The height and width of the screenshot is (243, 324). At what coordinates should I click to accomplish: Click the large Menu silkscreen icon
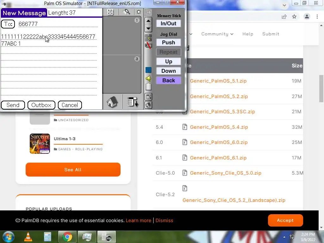133,102
